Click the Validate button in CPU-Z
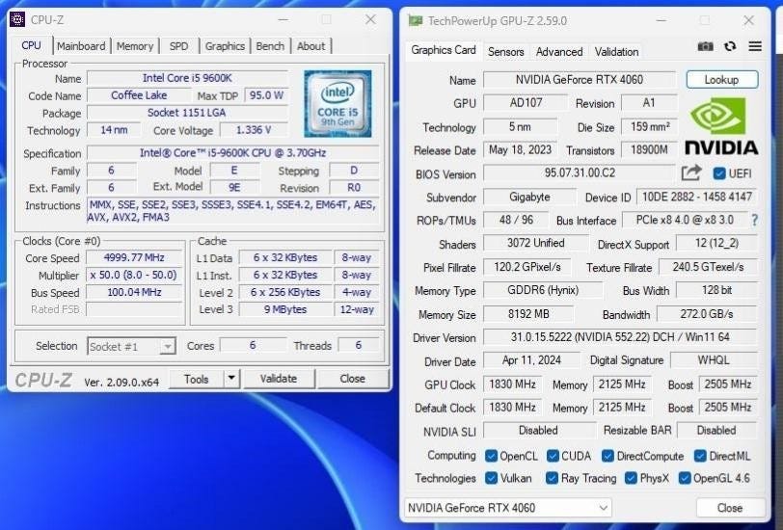The image size is (783, 530). 278,379
